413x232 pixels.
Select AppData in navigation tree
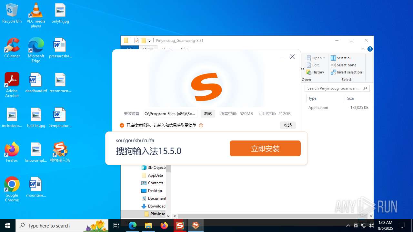tap(152, 175)
